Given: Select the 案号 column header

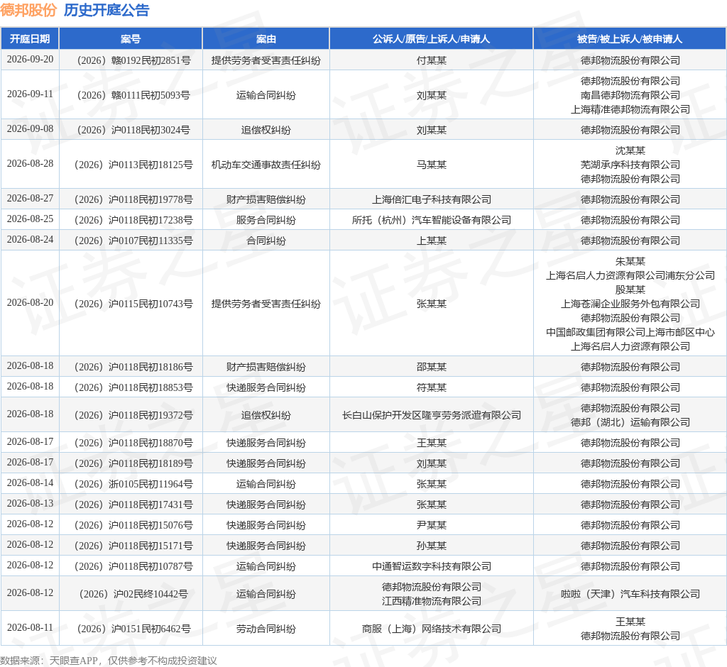Looking at the screenshot, I should (x=131, y=39).
